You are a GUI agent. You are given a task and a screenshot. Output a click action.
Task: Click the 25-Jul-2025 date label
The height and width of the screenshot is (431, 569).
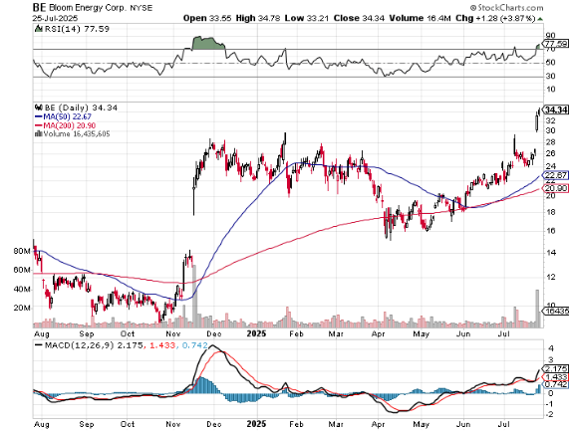click(x=55, y=18)
